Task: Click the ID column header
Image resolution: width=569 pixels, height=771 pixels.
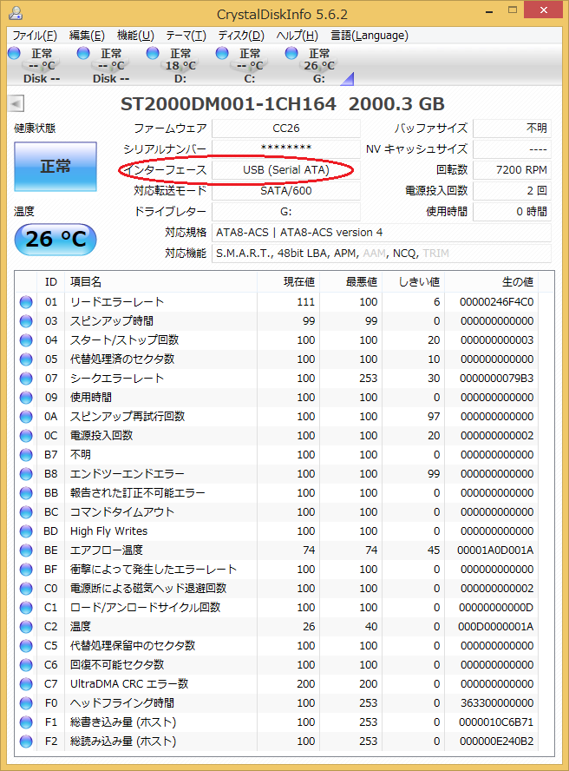Action: [x=50, y=282]
